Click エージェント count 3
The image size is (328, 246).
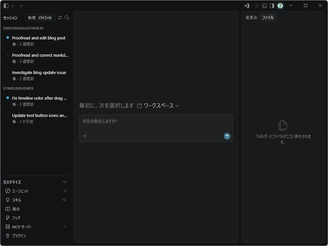(x=65, y=191)
